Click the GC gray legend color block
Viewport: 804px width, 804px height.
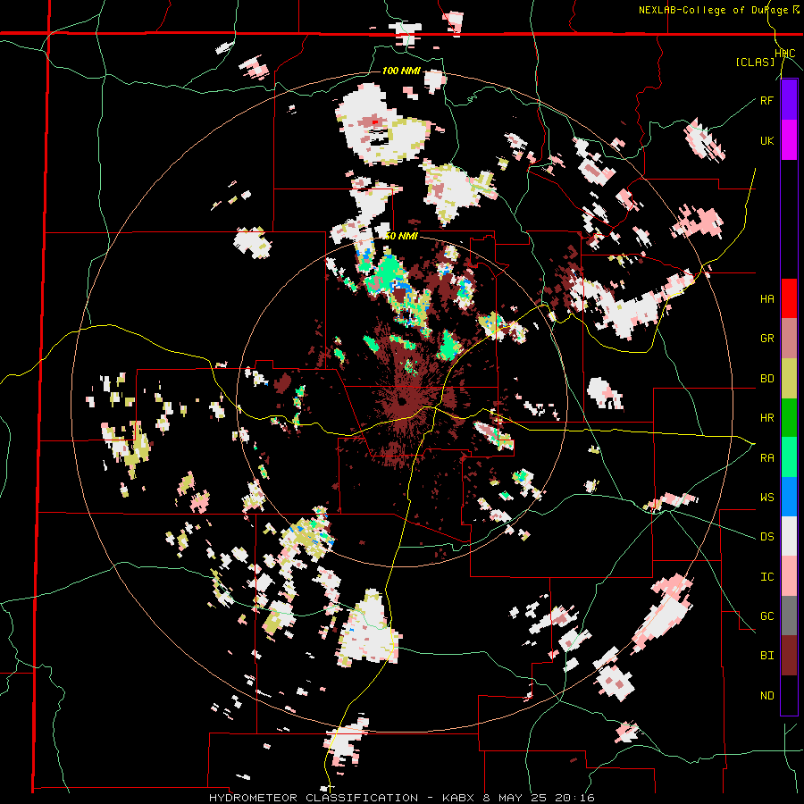tap(789, 616)
